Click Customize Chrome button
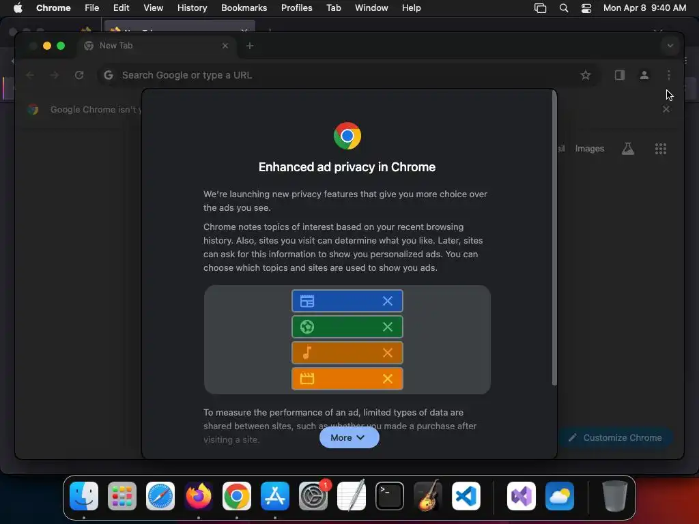The image size is (699, 524). click(615, 437)
